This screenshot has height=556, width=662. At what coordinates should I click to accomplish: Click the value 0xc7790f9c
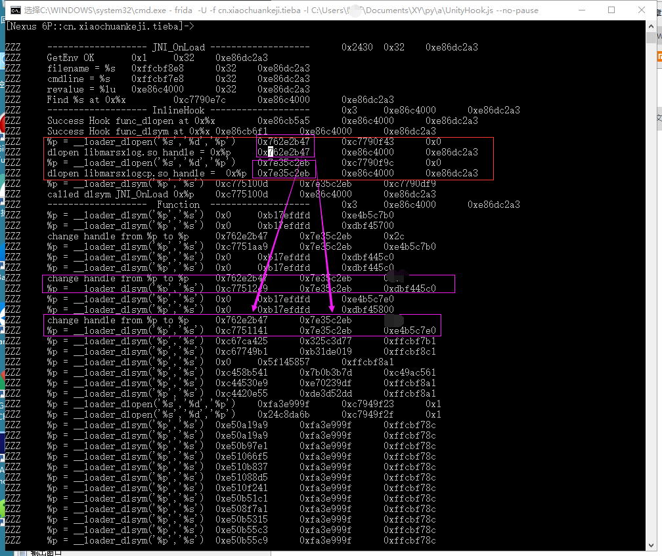click(367, 163)
